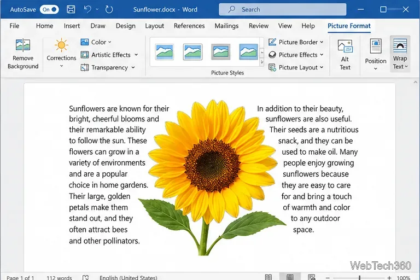Click the Sunflower.docx title text
Viewport: 420px width, 280px height.
[154, 10]
